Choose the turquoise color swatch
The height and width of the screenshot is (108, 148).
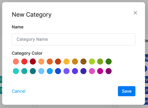coord(16,71)
